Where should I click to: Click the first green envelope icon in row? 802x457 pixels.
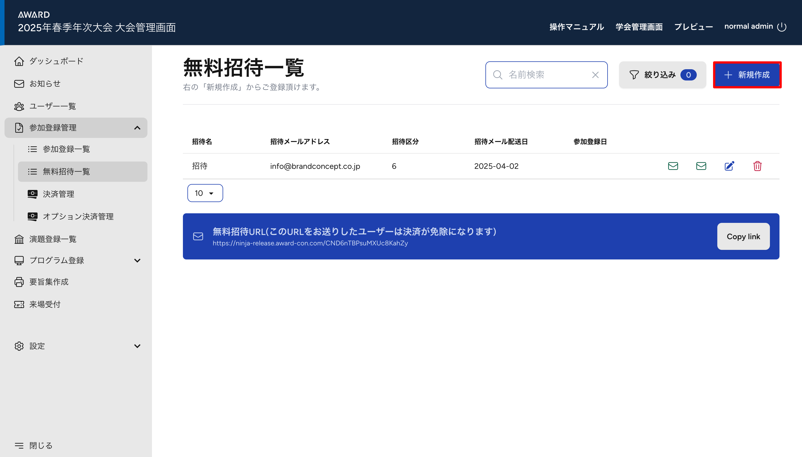(673, 166)
